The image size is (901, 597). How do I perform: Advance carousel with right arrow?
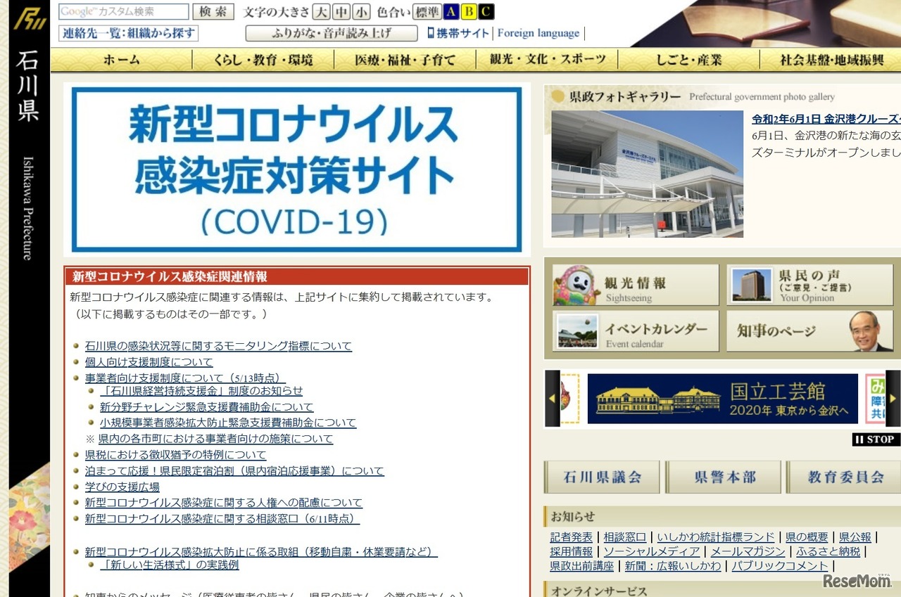pyautogui.click(x=893, y=398)
